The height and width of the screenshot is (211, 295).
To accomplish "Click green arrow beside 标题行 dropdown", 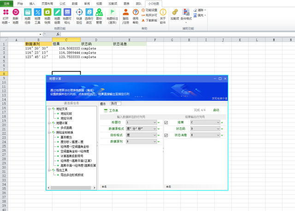I will click(x=159, y=123).
